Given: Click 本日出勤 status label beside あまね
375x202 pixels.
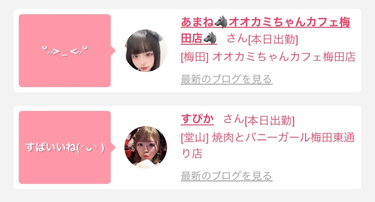Looking at the screenshot, I should coord(273,39).
